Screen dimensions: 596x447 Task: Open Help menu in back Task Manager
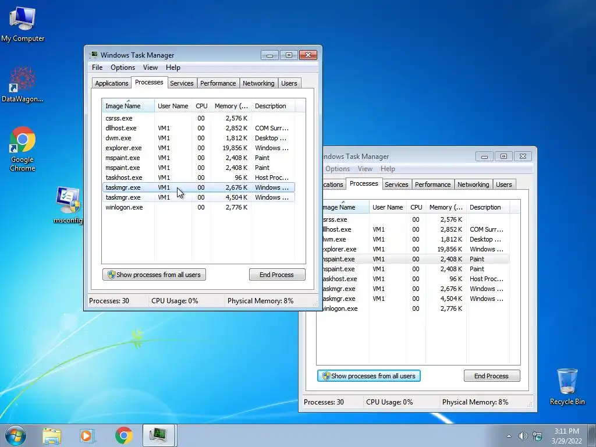[388, 169]
